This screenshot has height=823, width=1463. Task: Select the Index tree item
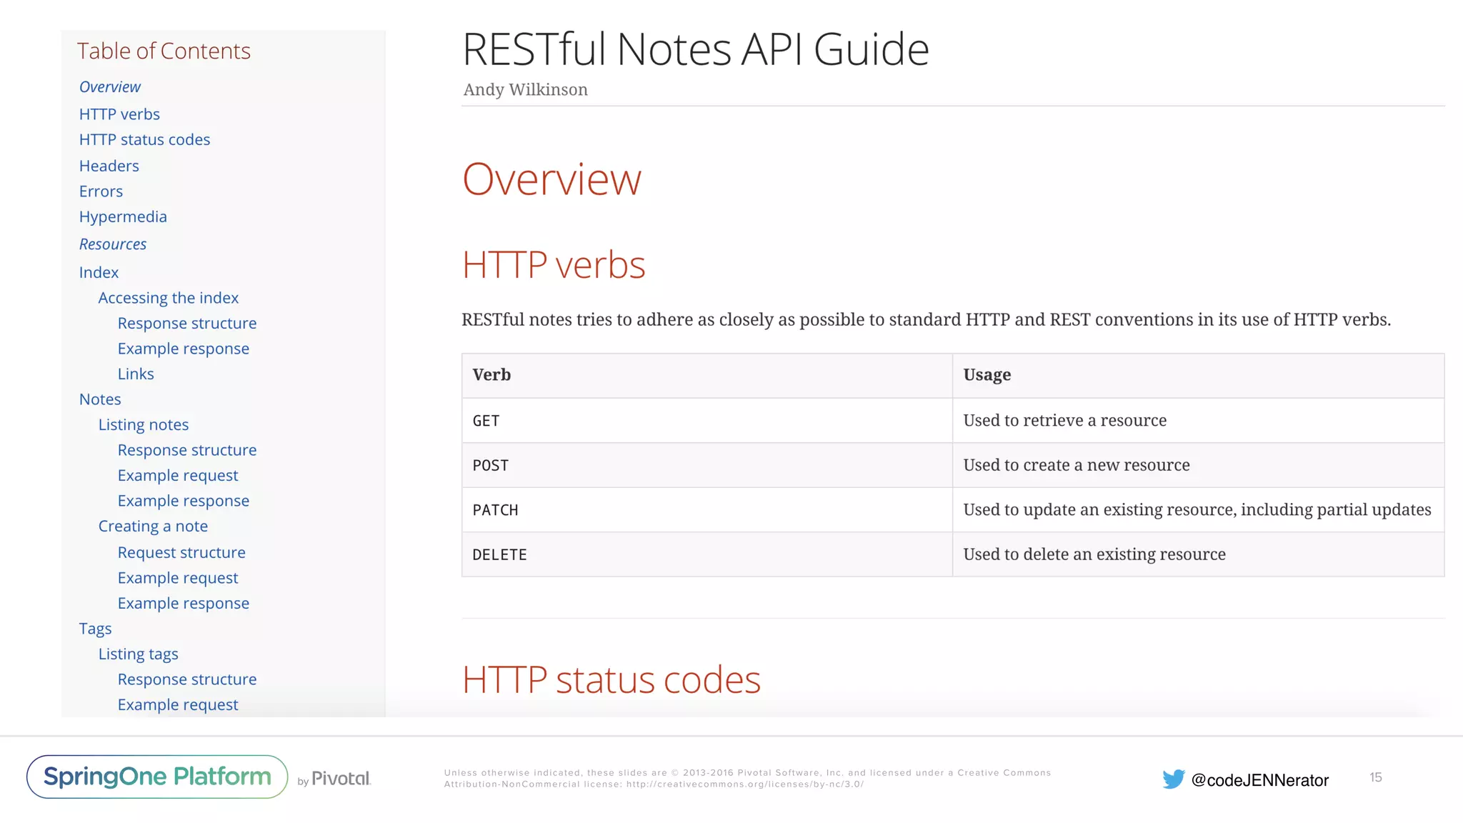[99, 273]
